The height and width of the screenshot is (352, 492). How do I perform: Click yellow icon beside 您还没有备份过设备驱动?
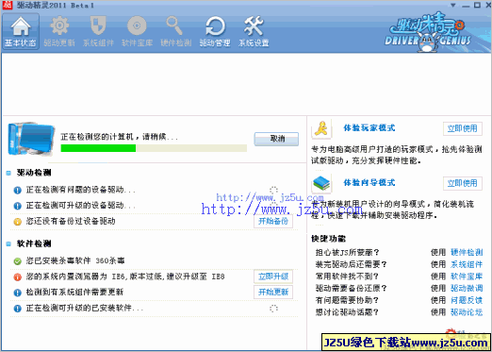pos(18,222)
